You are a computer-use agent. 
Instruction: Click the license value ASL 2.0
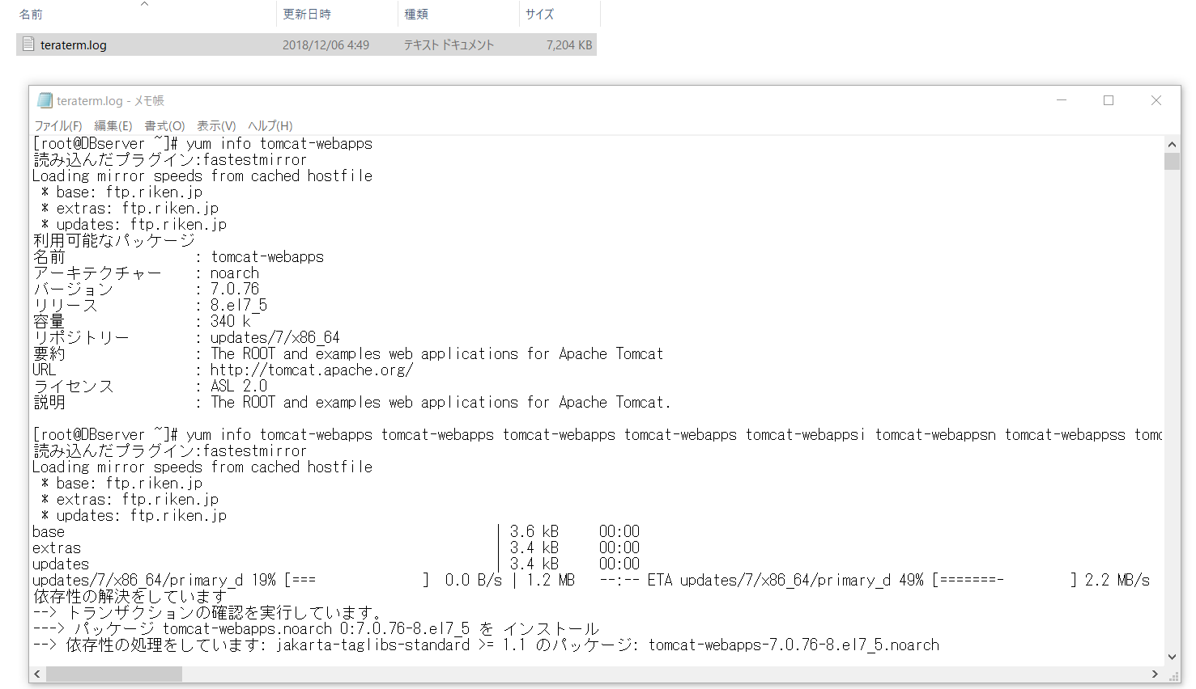point(239,386)
